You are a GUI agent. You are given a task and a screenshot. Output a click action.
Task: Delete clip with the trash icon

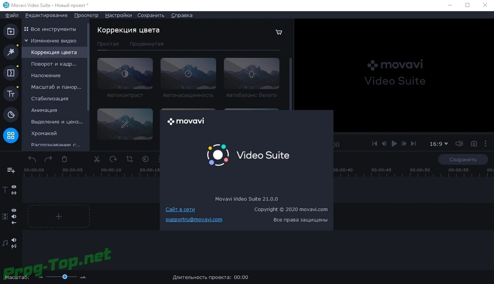64,159
